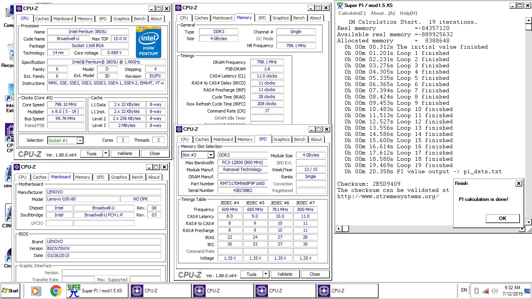The height and width of the screenshot is (299, 532).
Task: Click title icon of CPU-Z Processor window
Action: click(18, 8)
